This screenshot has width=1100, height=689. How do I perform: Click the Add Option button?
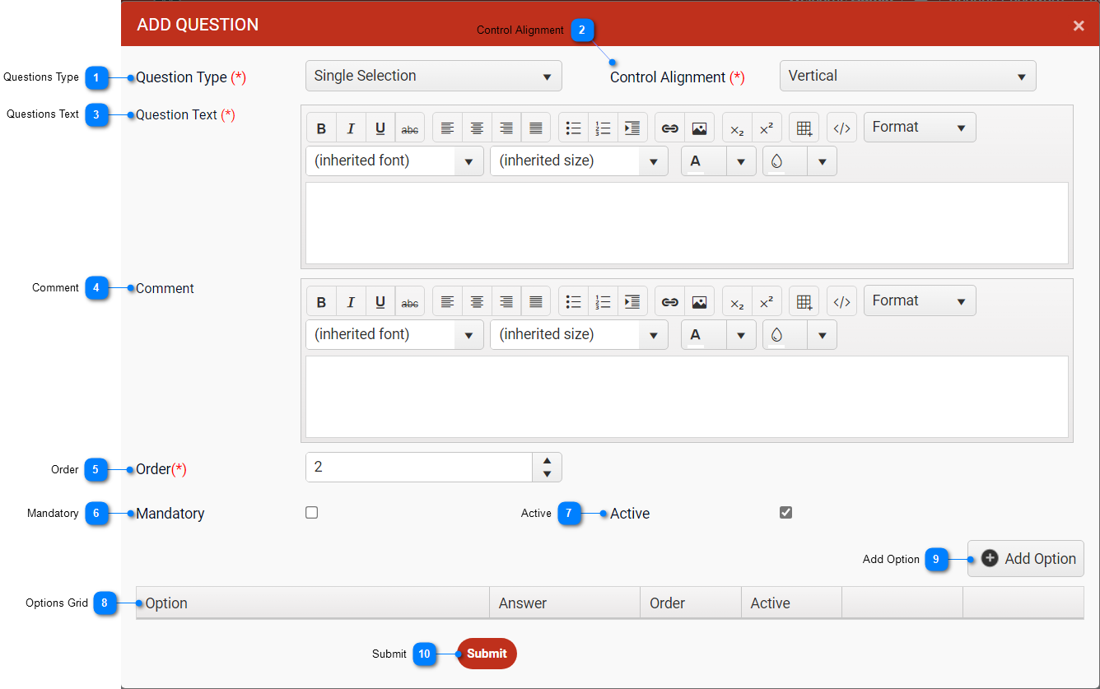pos(1026,558)
